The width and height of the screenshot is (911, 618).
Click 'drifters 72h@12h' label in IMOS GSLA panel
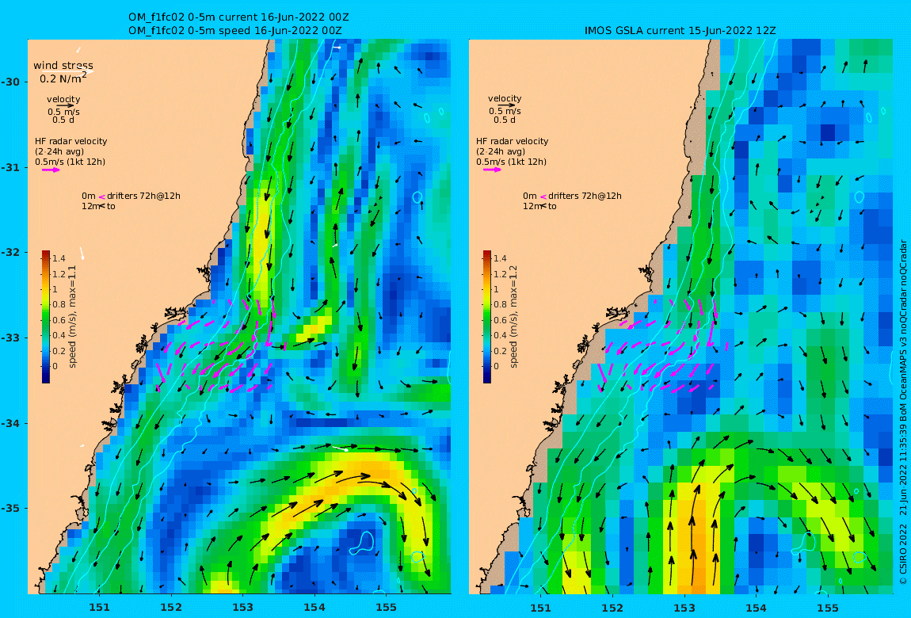[585, 196]
